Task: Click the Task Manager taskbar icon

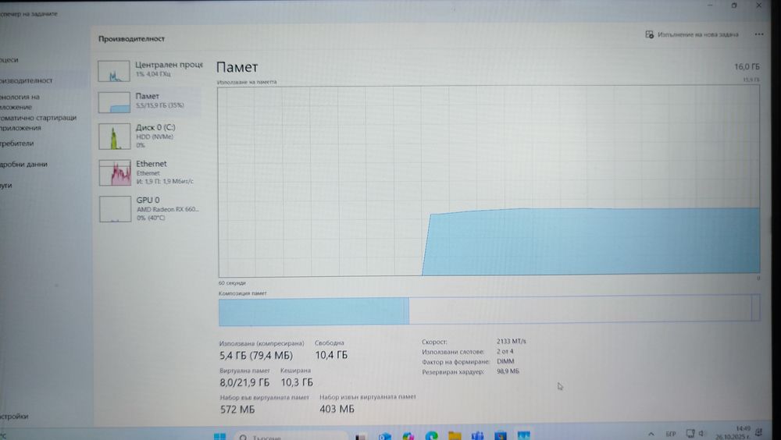Action: pyautogui.click(x=523, y=435)
